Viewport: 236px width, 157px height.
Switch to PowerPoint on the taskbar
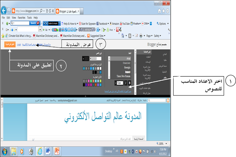click(57, 151)
